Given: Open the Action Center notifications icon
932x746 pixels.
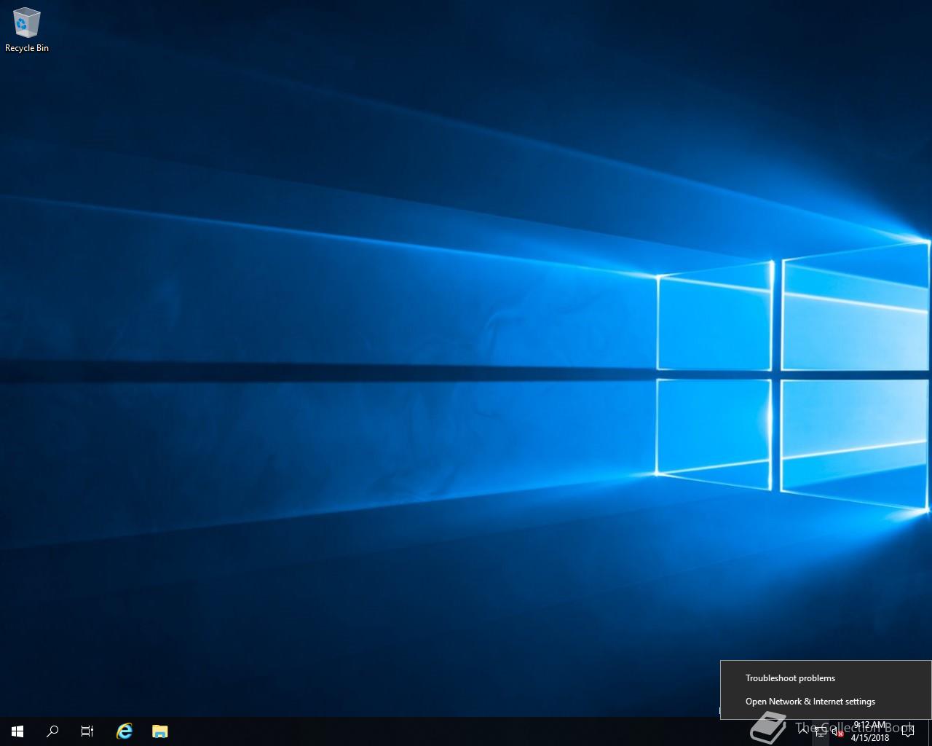Looking at the screenshot, I should (908, 731).
